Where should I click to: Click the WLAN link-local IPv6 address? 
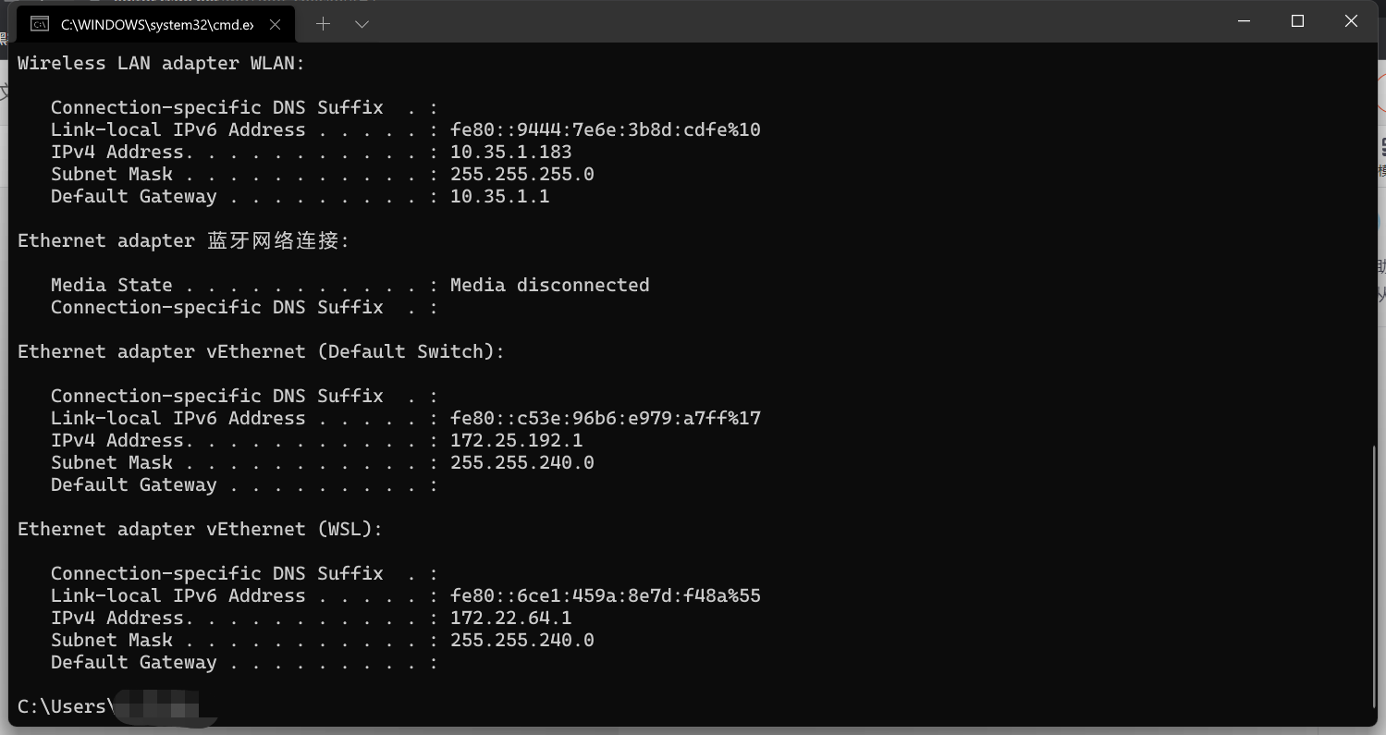click(x=605, y=130)
